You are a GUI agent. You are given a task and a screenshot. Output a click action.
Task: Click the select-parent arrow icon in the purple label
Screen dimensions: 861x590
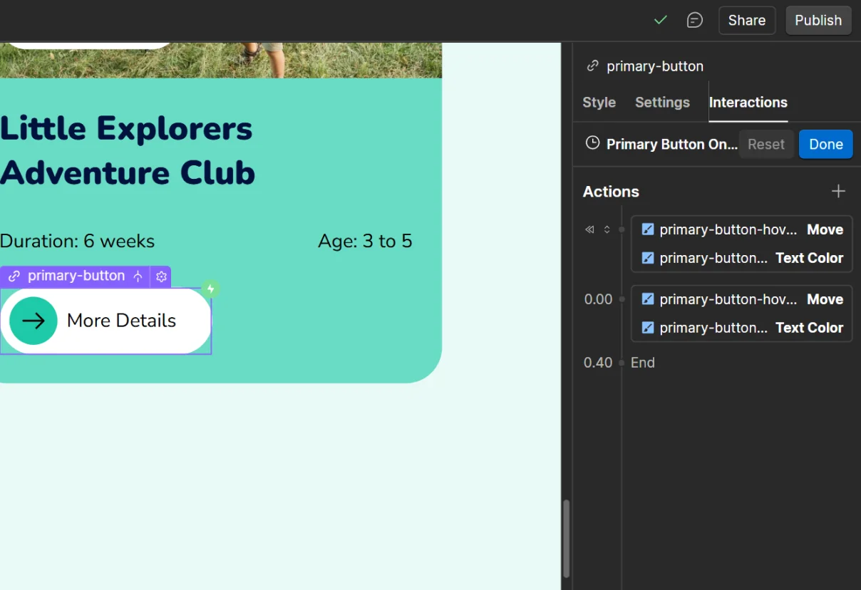click(138, 276)
